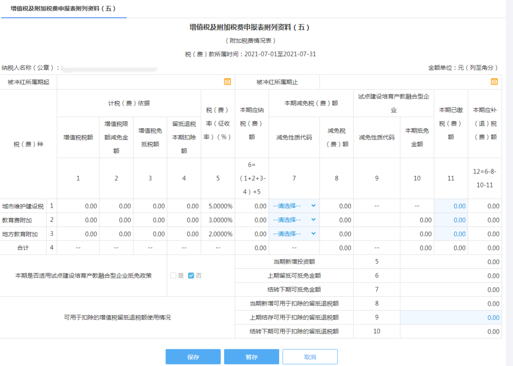
Task: Open 减免性质代码 dropdown for 城市维护建设税
Action: [x=294, y=206]
